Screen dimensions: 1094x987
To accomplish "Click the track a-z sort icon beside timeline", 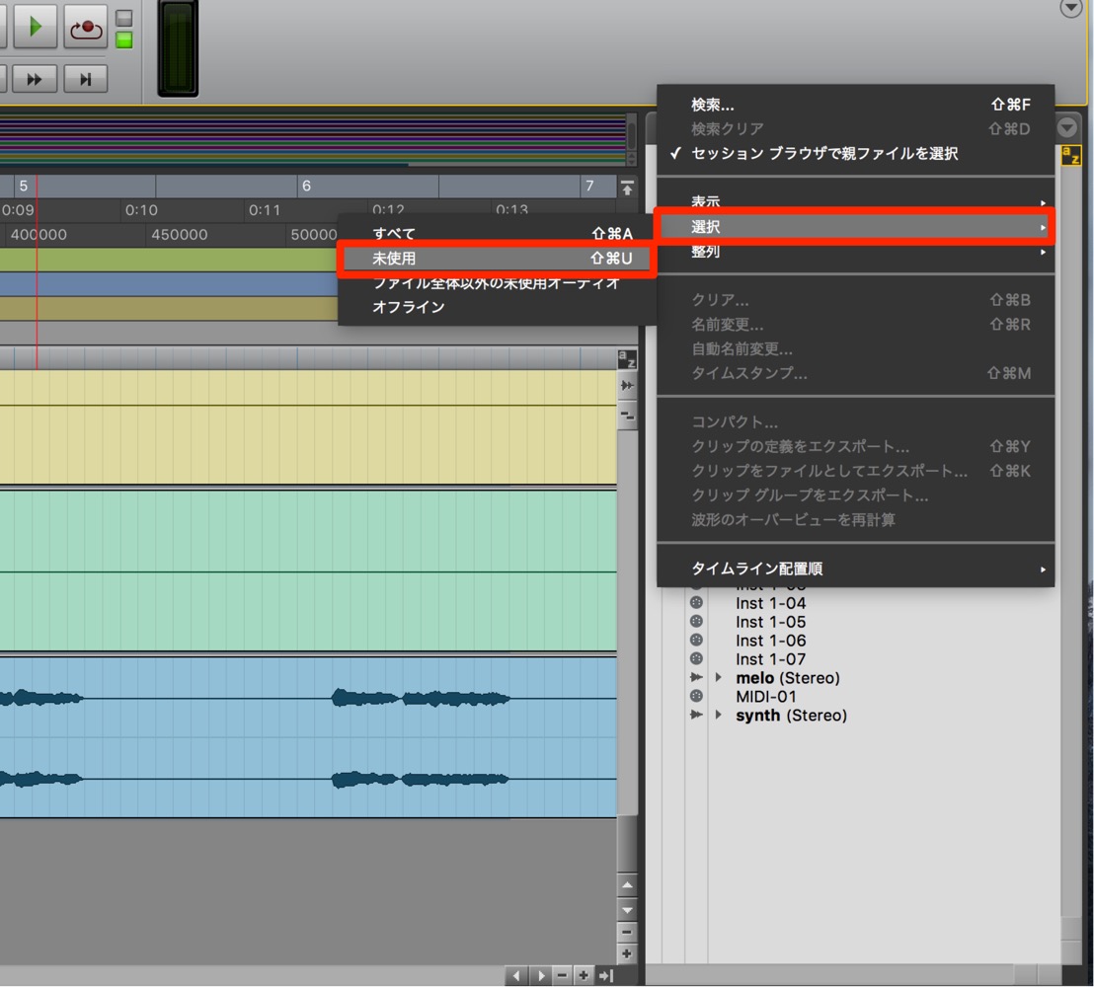I will [627, 360].
